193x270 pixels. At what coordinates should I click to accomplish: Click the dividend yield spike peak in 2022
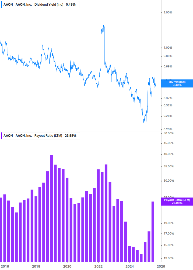104,25
